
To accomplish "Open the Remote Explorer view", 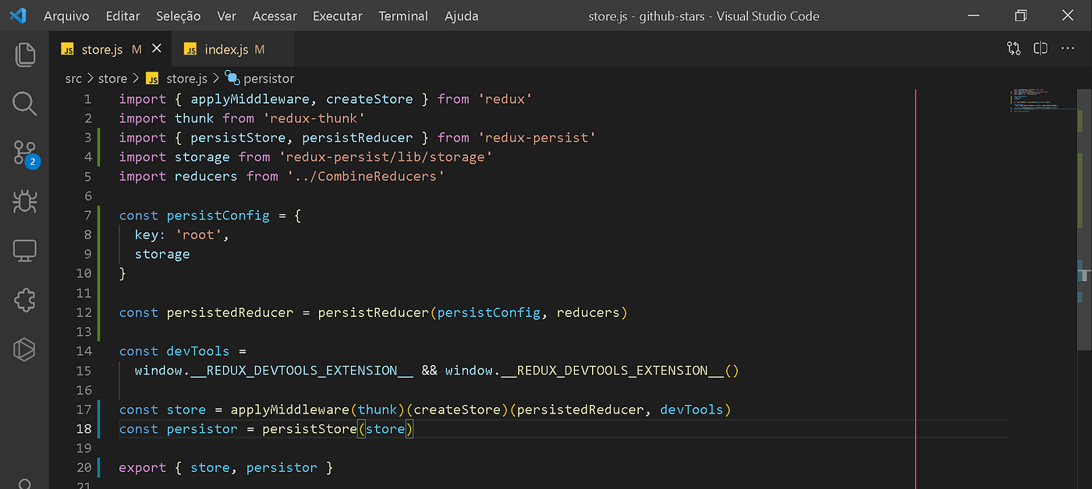I will click(x=25, y=251).
